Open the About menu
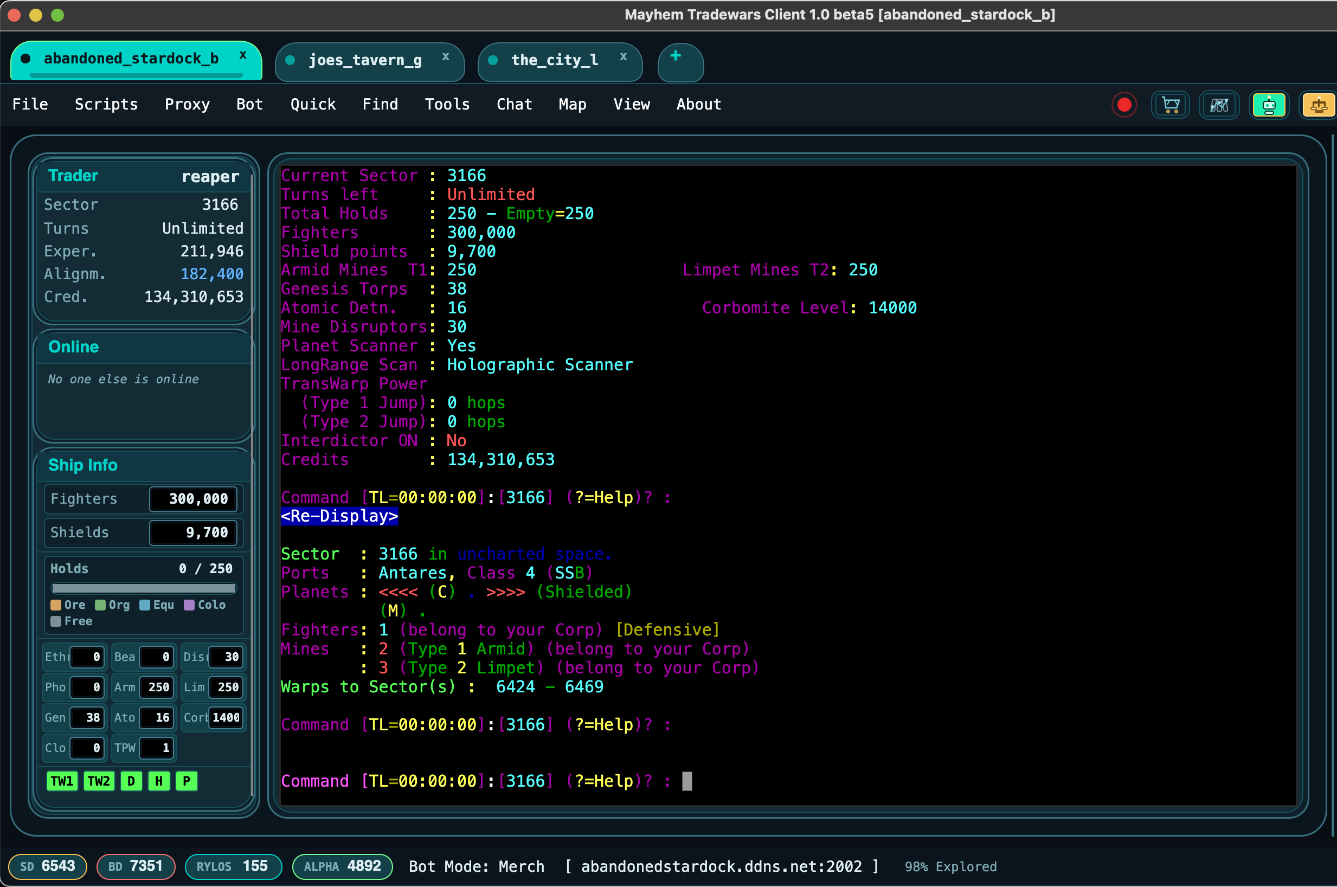The height and width of the screenshot is (887, 1337). [698, 104]
